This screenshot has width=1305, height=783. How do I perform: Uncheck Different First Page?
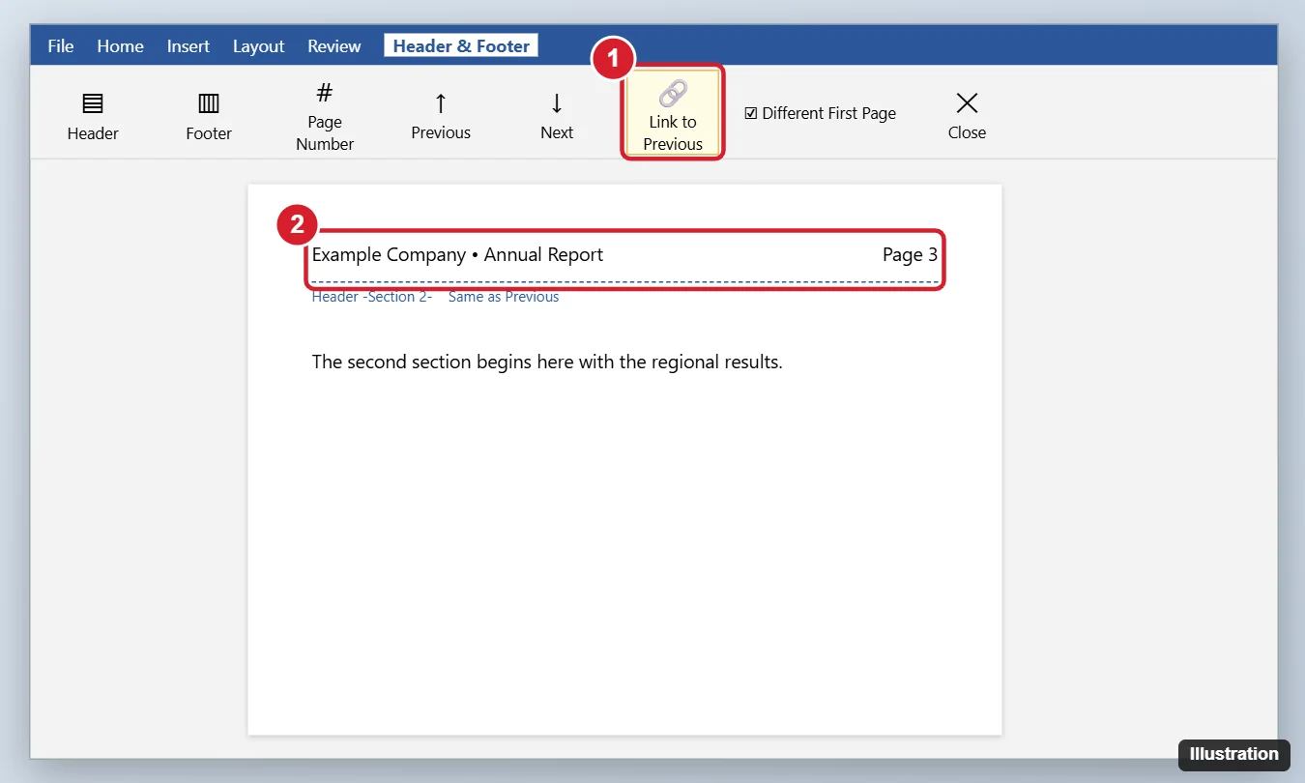pos(820,113)
